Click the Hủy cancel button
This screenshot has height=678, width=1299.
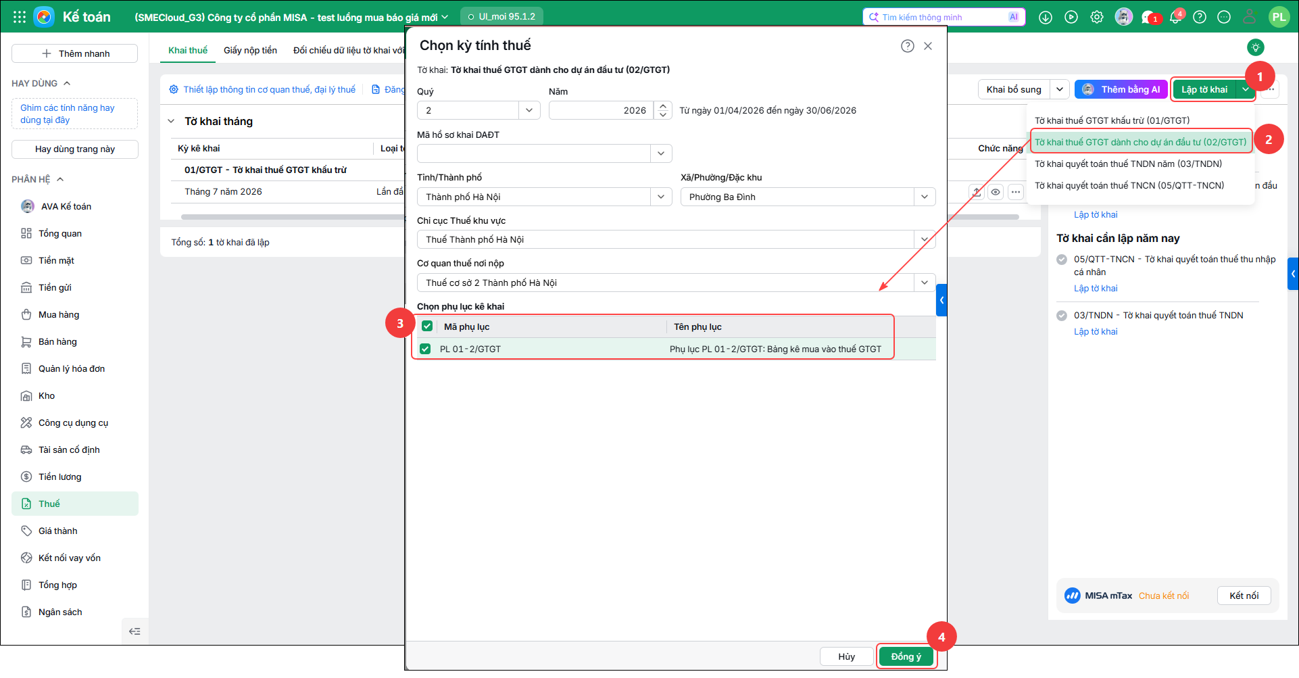coord(846,656)
